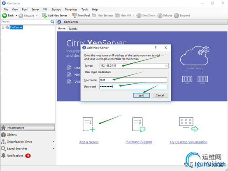Go back with the green Back arrow

coord(5,16)
